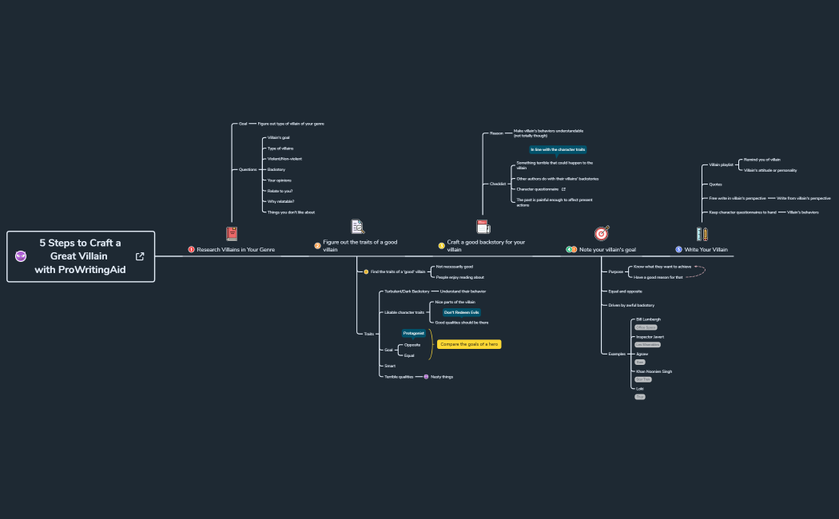This screenshot has width=839, height=519.
Task: Click the 'Office Space' label under Bill Lumbergh
Action: [x=646, y=327]
